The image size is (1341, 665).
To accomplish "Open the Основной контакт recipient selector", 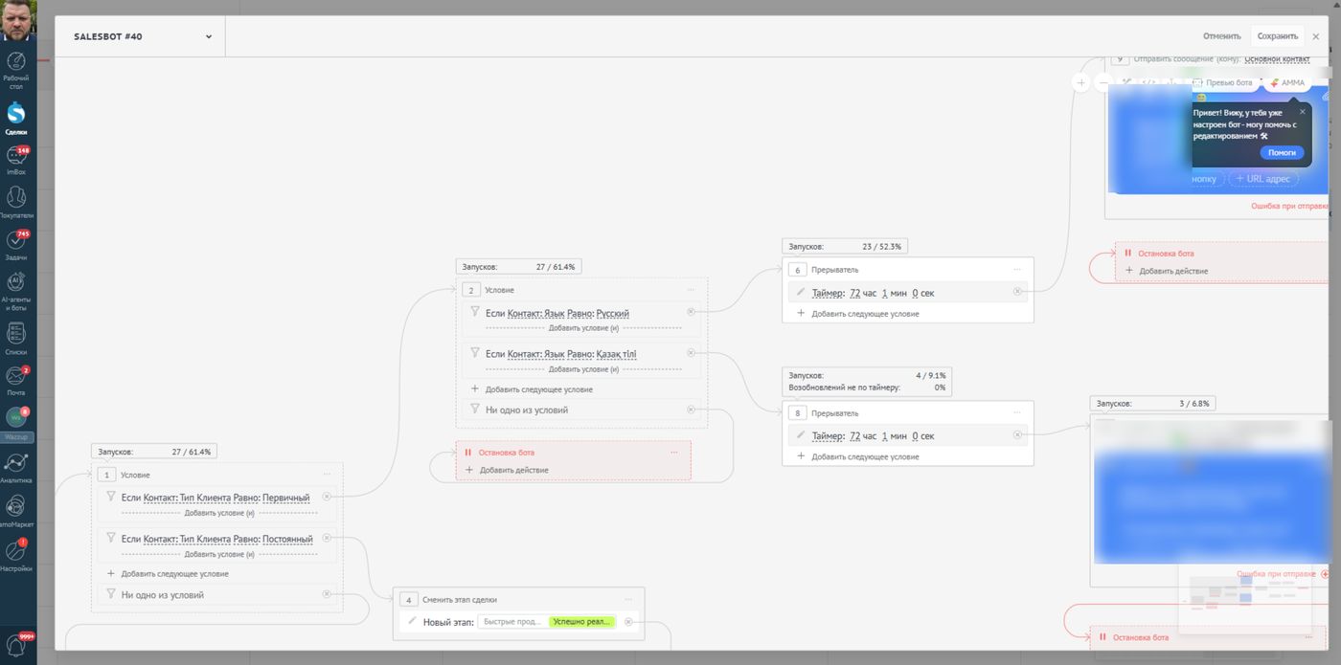I will (1277, 59).
